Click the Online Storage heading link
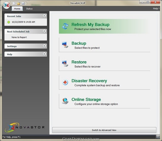Screen dimensions: 162x141 (x=86, y=99)
